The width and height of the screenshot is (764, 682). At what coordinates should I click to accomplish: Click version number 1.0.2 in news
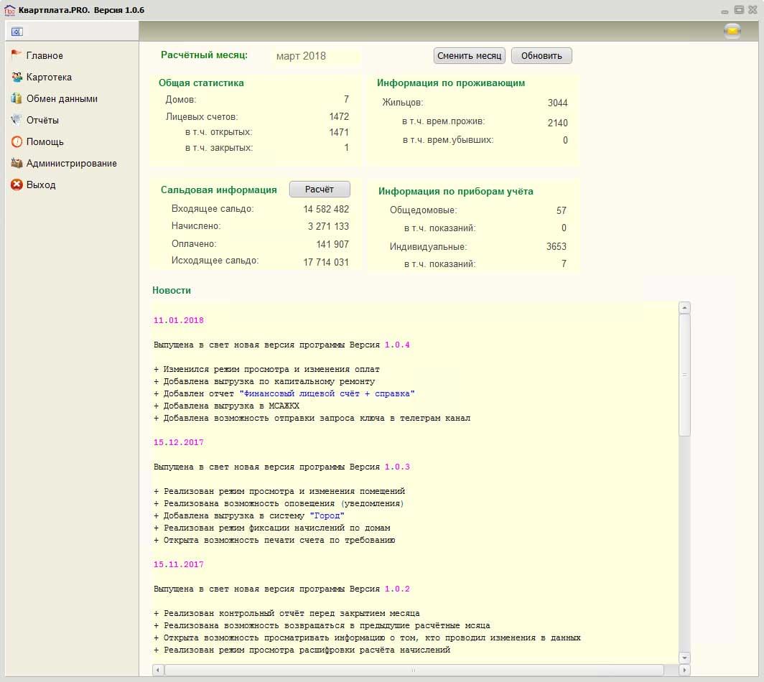[398, 589]
